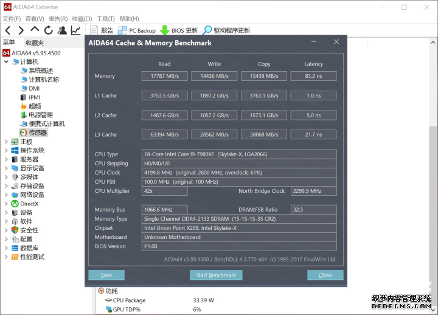438x315 pixels.
Task: Expand the 多媒体 tree node
Action: [x=6, y=177]
